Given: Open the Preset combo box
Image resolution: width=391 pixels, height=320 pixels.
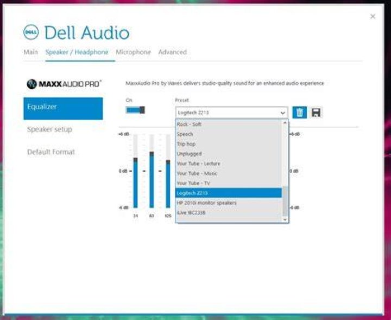Looking at the screenshot, I should coord(232,113).
